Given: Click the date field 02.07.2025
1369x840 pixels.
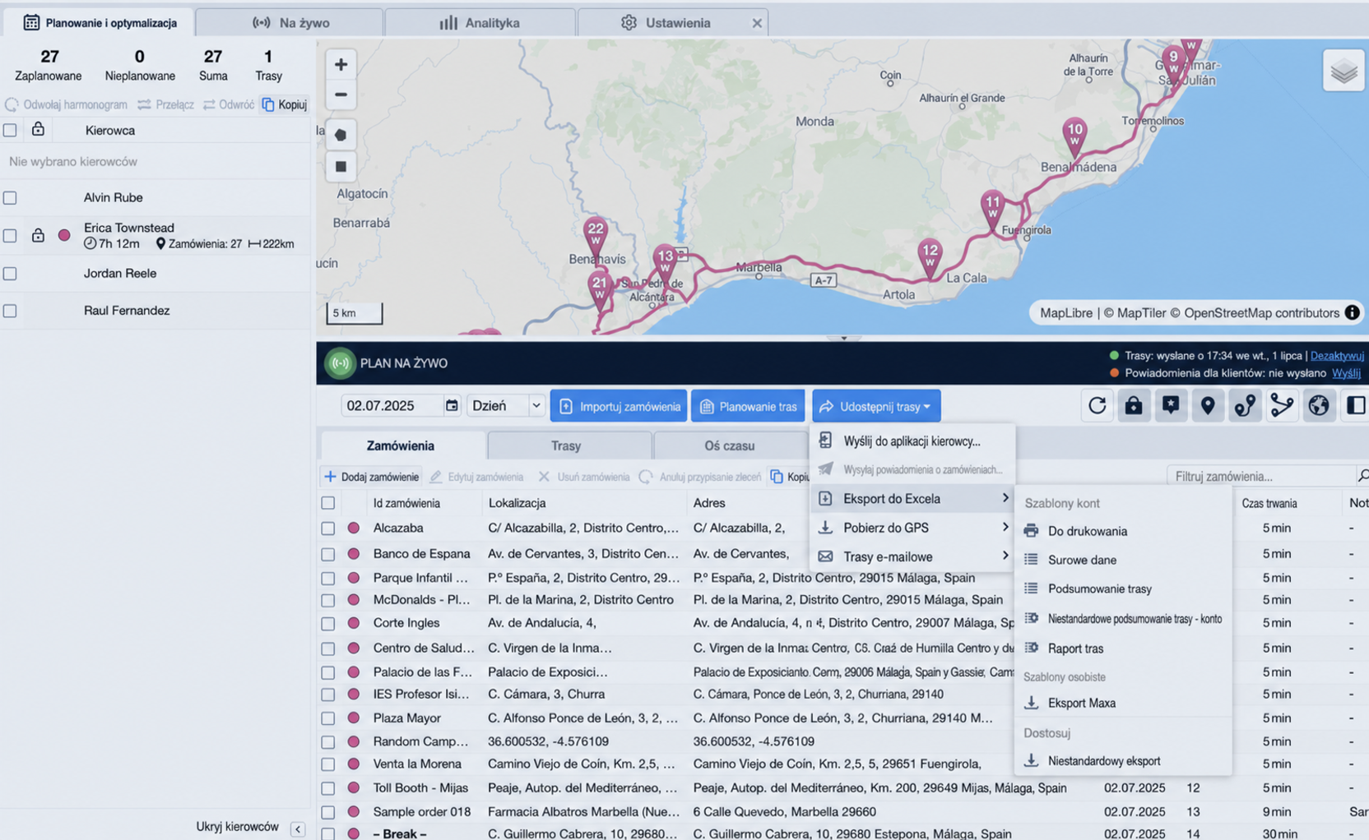Looking at the screenshot, I should [392, 406].
